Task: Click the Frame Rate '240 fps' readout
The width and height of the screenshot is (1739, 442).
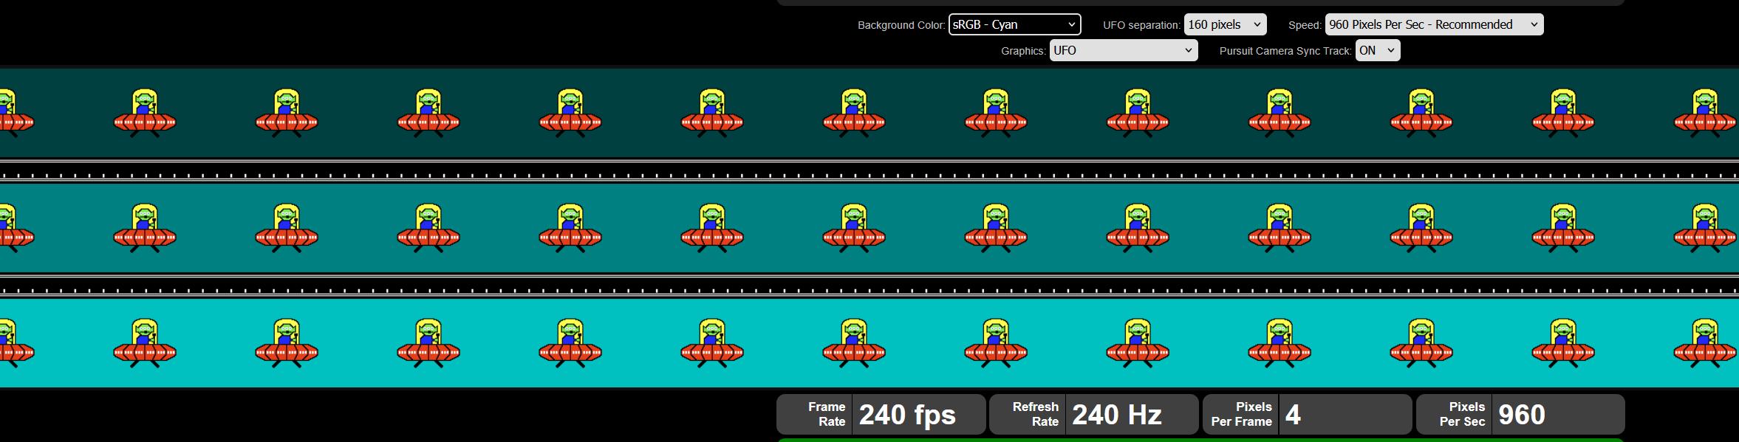Action: (x=907, y=415)
